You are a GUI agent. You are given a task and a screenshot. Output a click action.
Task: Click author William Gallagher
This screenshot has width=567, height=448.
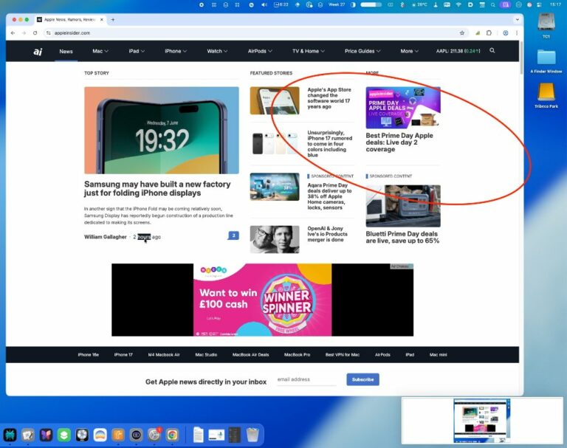[106, 237]
